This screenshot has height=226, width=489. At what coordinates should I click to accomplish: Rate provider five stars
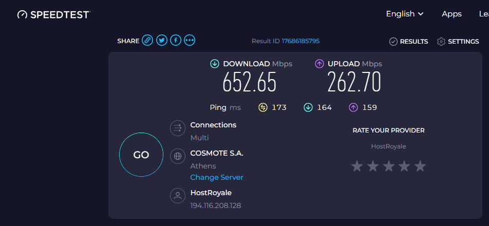[x=420, y=166]
